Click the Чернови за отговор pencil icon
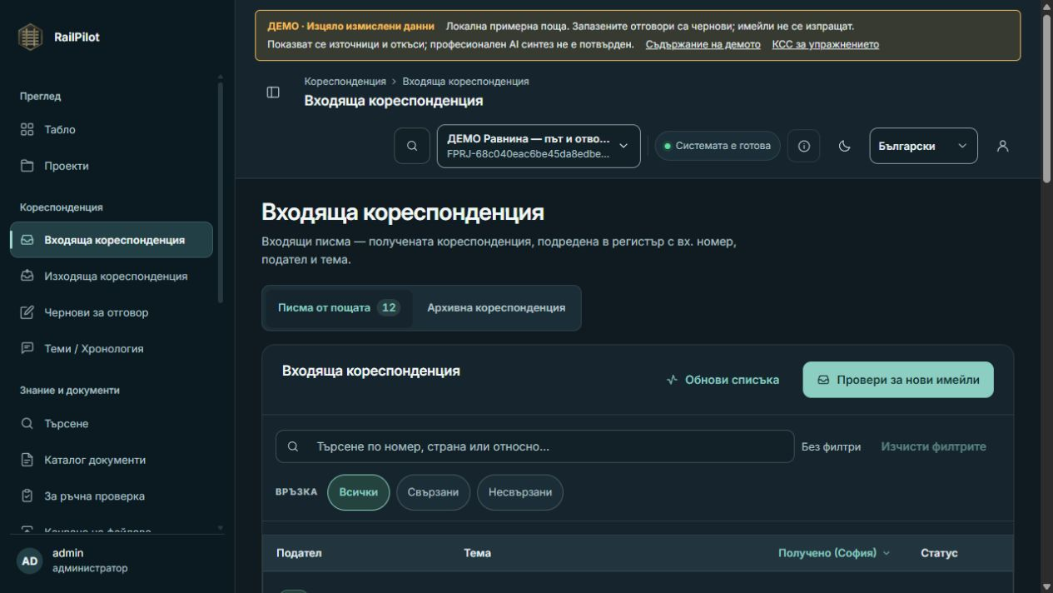 (27, 312)
